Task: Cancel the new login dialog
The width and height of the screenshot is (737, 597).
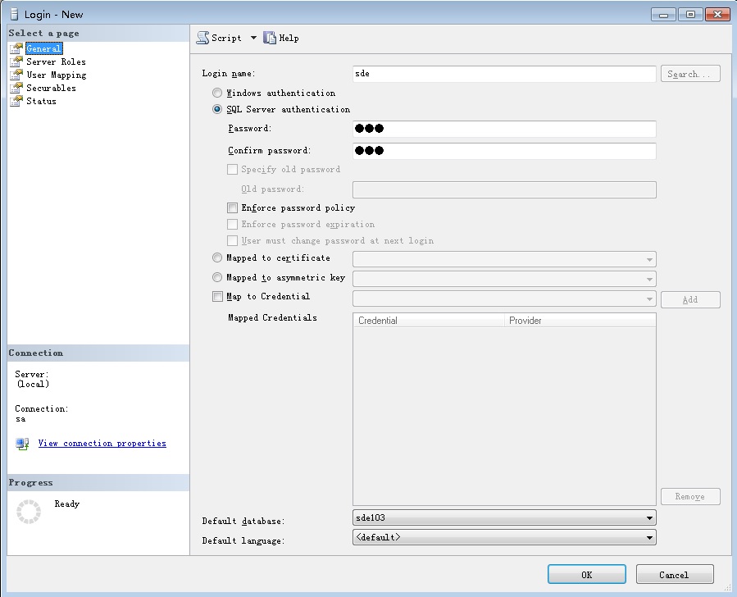Action: [675, 574]
